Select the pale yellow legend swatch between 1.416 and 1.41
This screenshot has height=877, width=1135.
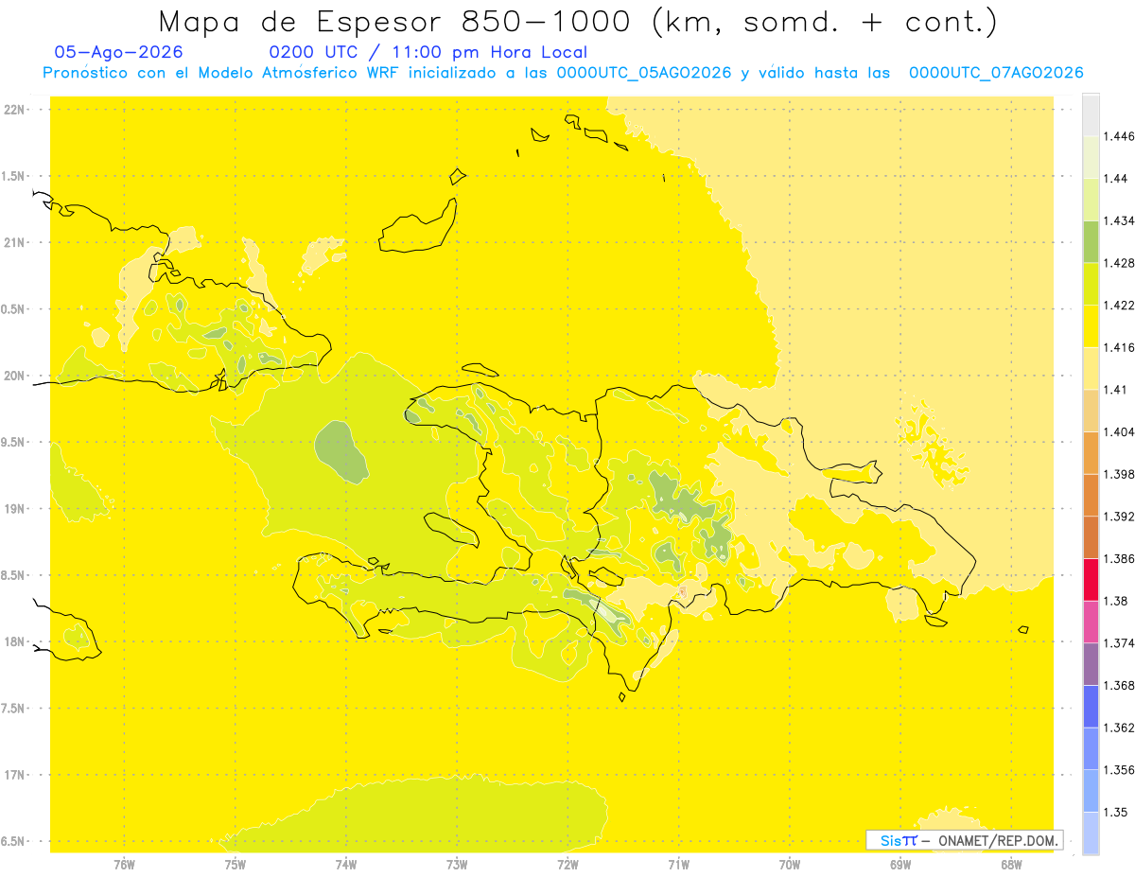1091,368
